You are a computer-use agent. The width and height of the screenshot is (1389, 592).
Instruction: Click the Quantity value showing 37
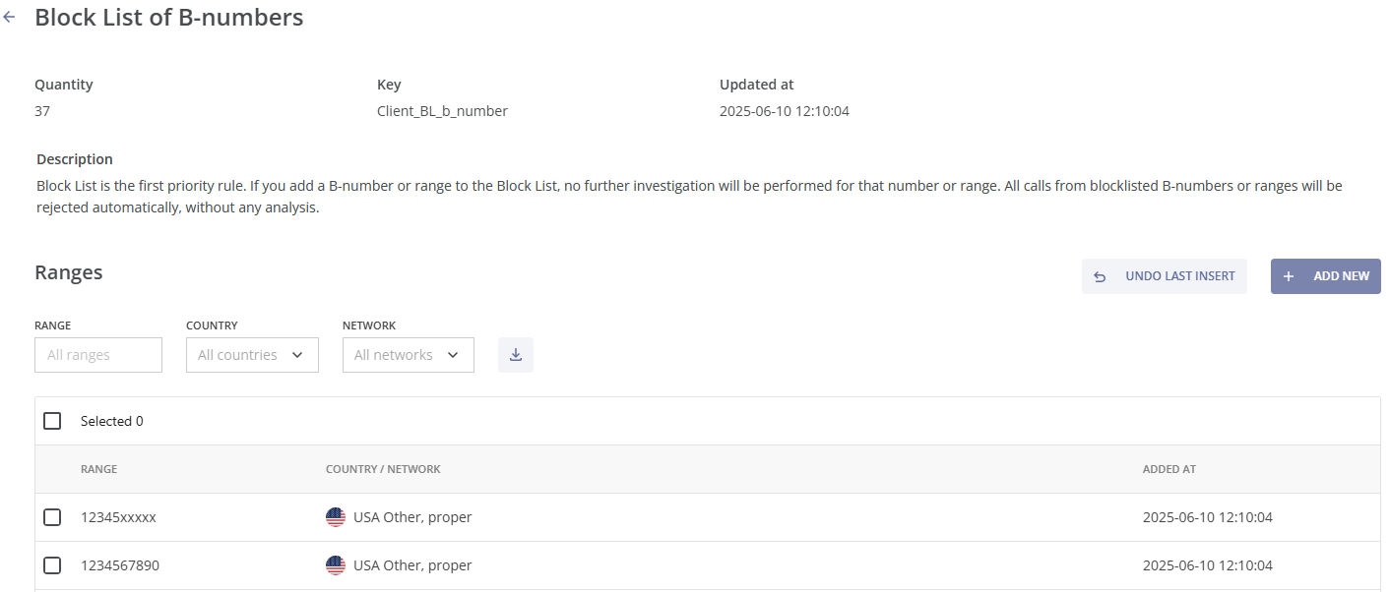[41, 110]
